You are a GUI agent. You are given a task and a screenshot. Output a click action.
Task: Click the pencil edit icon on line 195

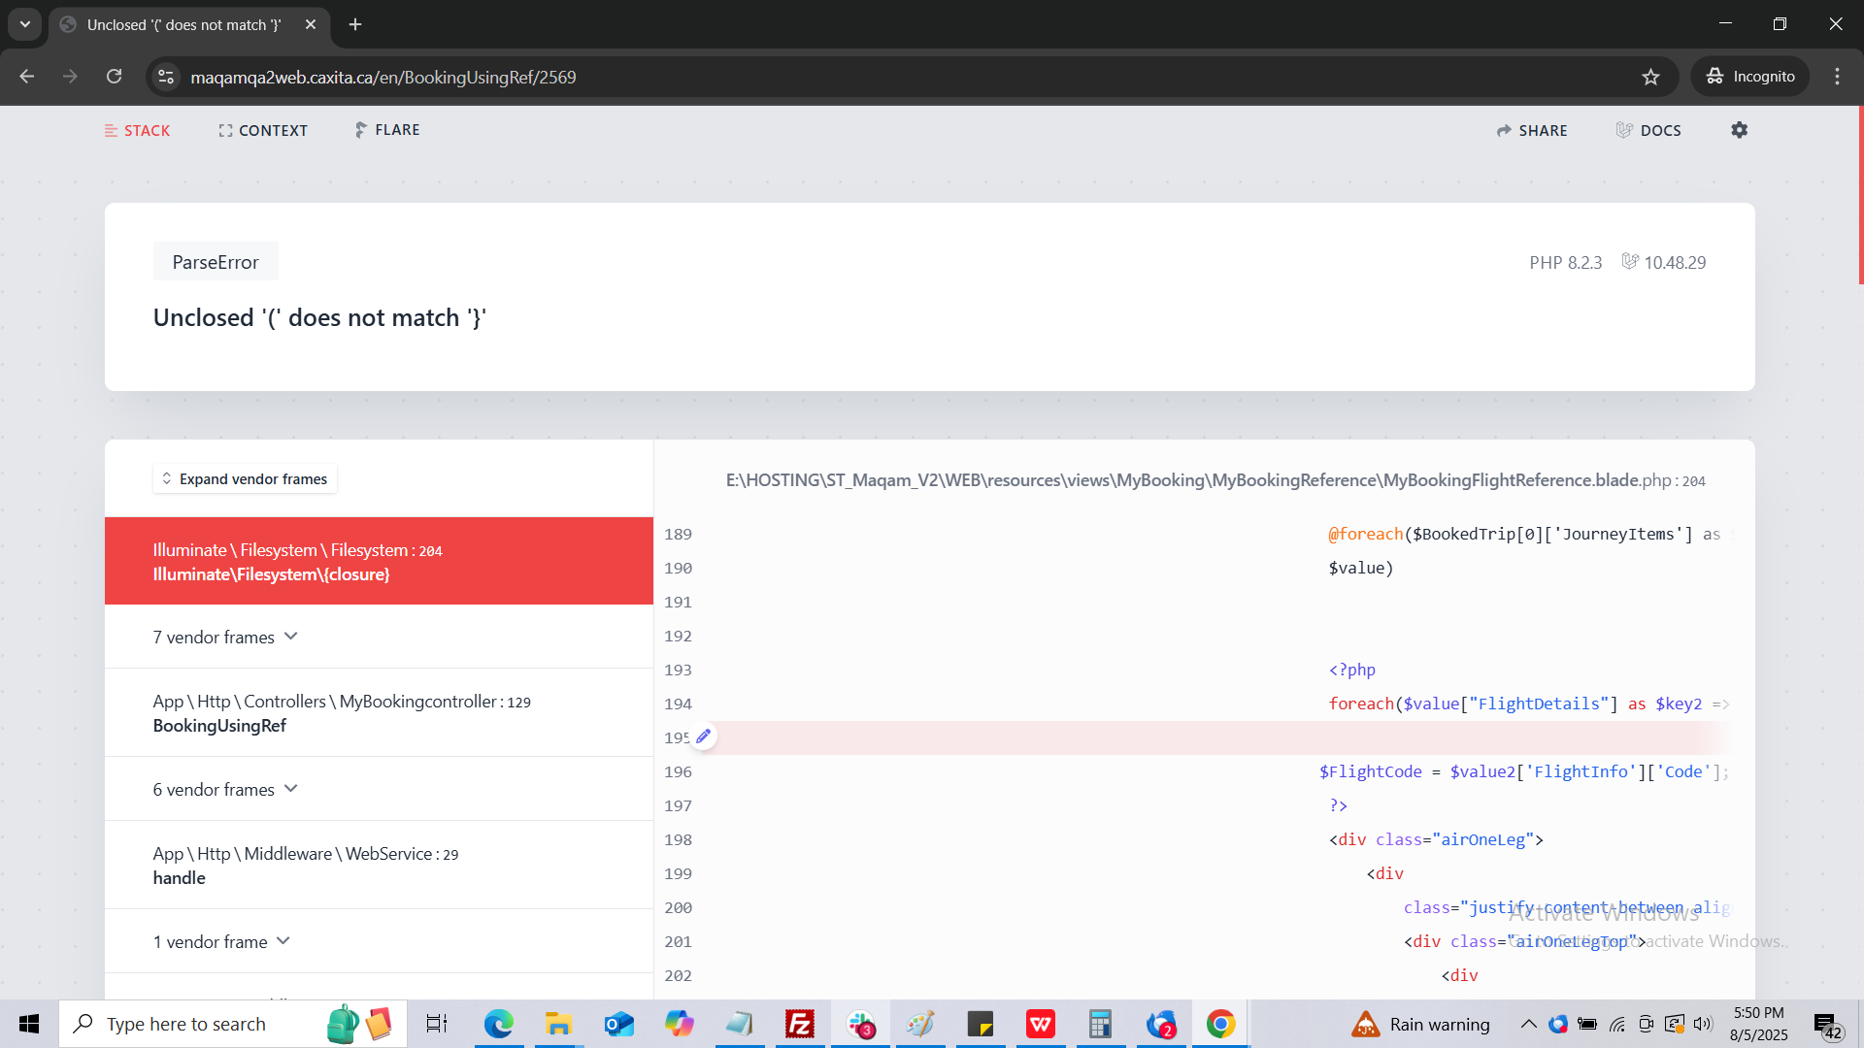704,737
